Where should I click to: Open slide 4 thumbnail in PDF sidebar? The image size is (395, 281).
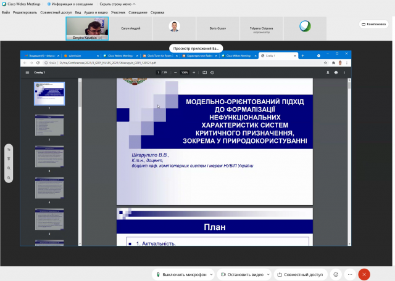[x=49, y=188]
